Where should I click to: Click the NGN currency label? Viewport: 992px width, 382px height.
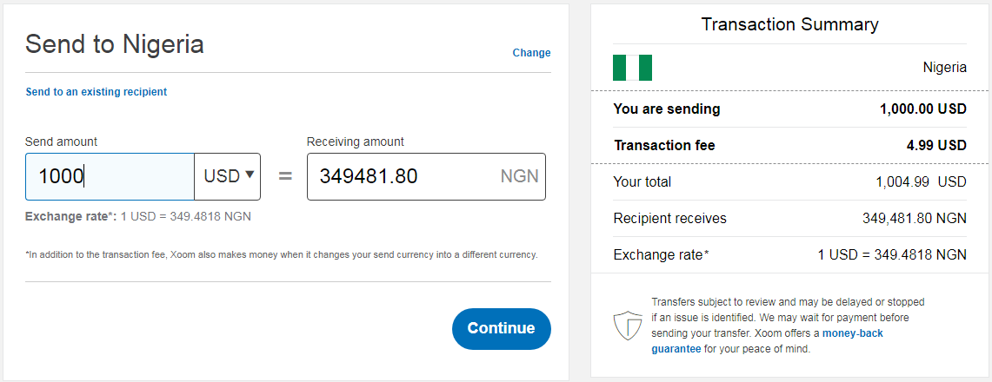519,176
